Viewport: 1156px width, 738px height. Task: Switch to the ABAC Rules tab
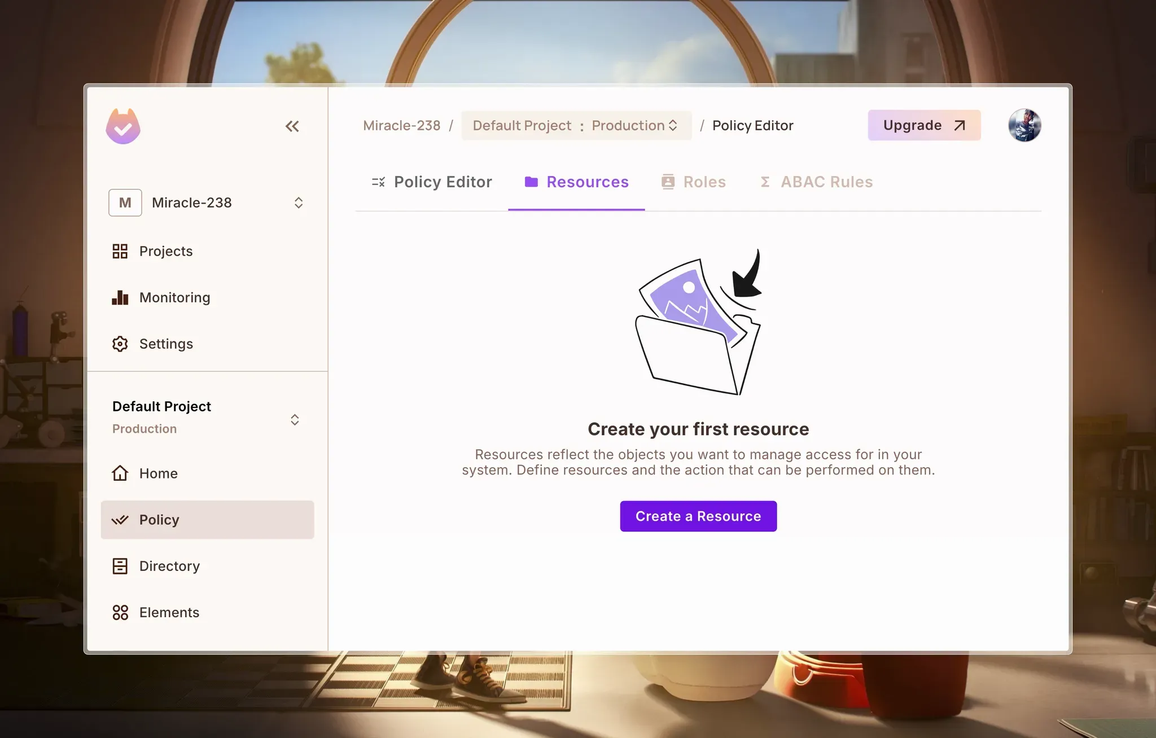pos(816,182)
